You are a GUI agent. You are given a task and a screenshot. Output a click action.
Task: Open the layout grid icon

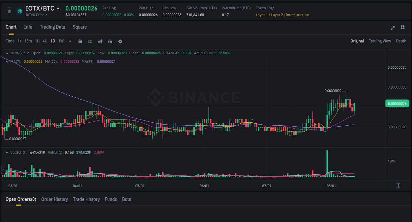click(x=402, y=28)
